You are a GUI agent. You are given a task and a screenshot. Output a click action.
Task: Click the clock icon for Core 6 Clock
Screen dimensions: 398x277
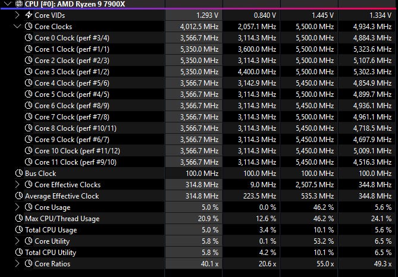(x=29, y=106)
